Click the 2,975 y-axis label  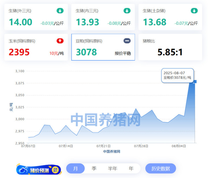pos(20,131)
